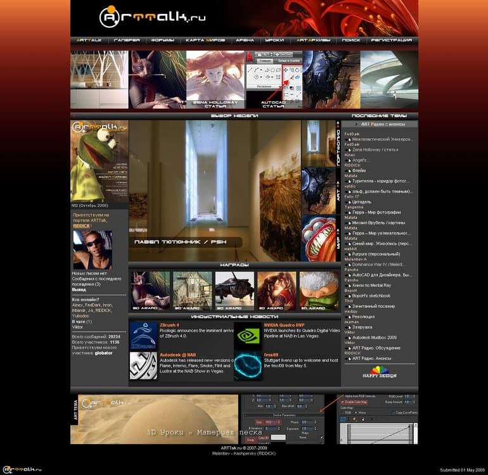Click 'Всего сообщений: 29234' statistic

click(x=96, y=337)
